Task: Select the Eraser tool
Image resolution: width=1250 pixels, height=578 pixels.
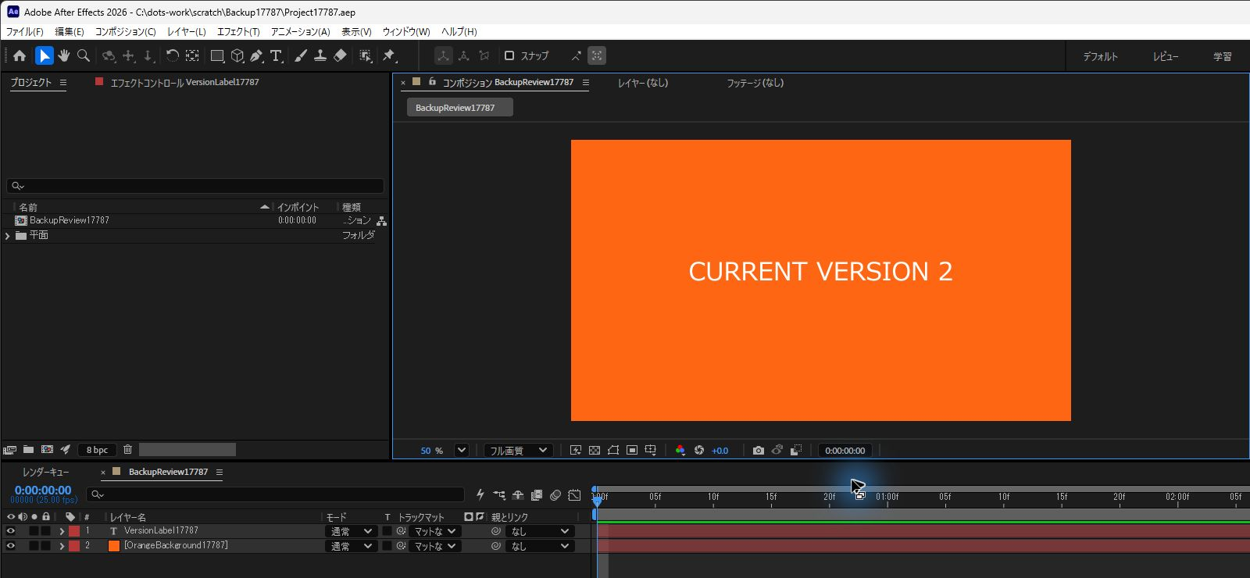Action: 340,55
